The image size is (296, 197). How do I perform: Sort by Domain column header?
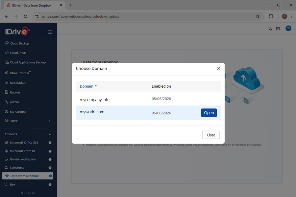(x=88, y=86)
